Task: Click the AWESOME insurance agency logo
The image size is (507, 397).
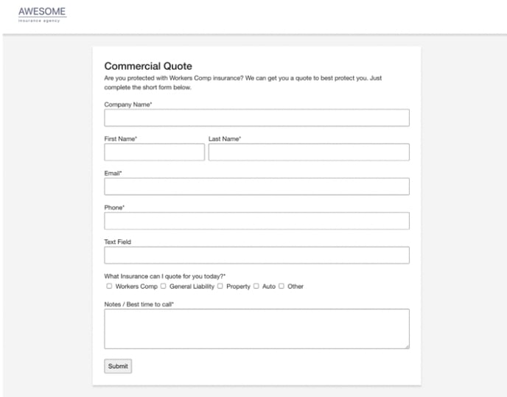Action: [42, 14]
